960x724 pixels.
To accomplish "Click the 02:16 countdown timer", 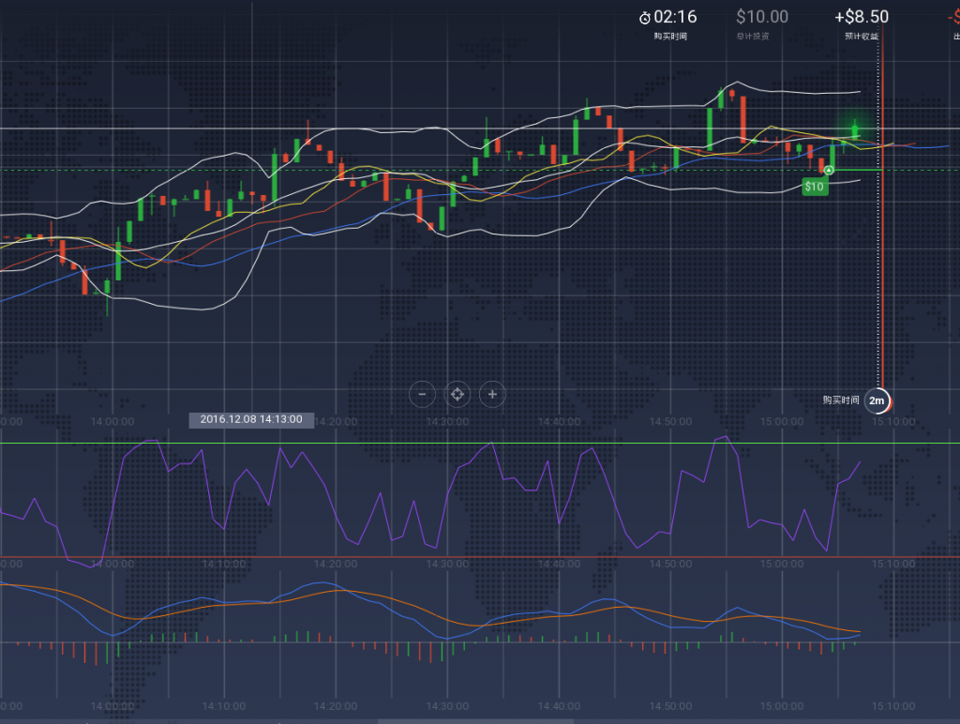I will [x=675, y=17].
